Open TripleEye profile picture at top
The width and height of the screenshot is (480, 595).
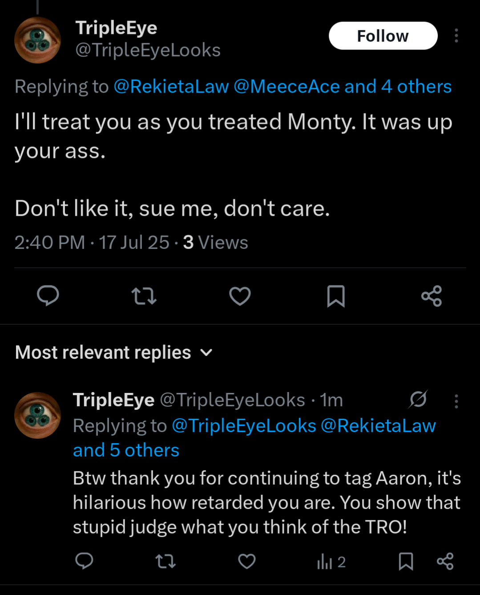[x=38, y=40]
